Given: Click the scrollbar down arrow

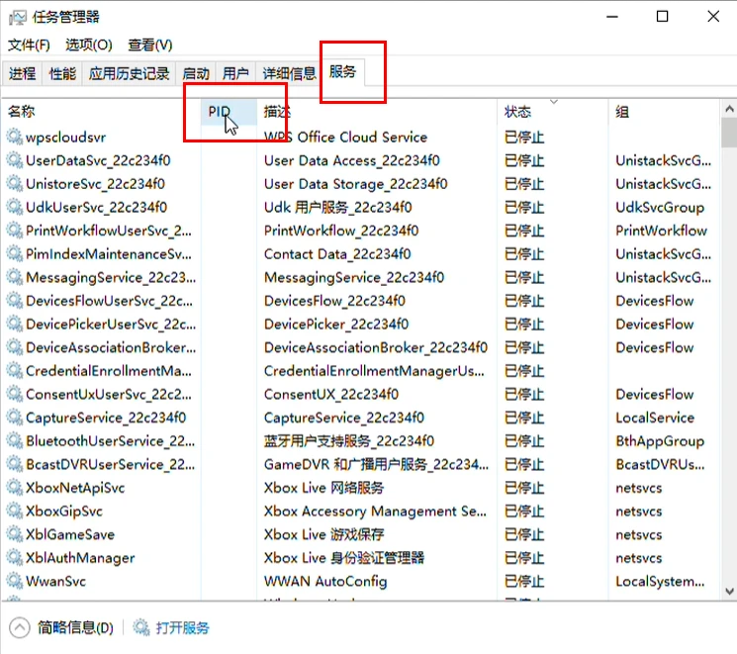Looking at the screenshot, I should [x=729, y=591].
